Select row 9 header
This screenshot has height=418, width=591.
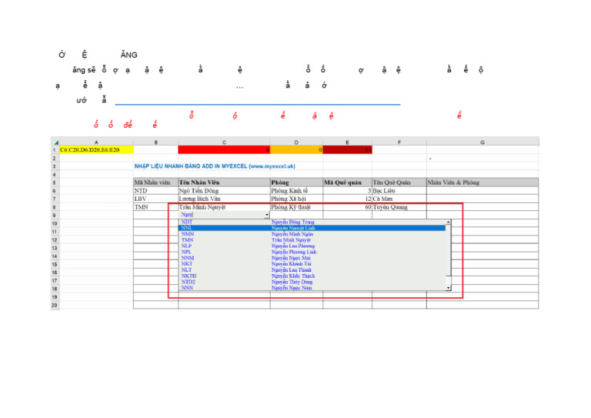point(55,216)
